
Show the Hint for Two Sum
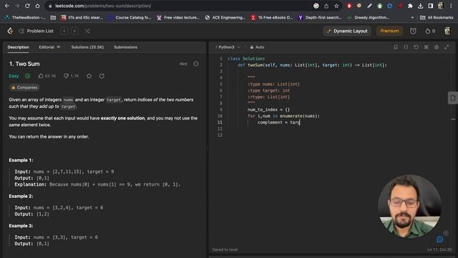[x=183, y=64]
